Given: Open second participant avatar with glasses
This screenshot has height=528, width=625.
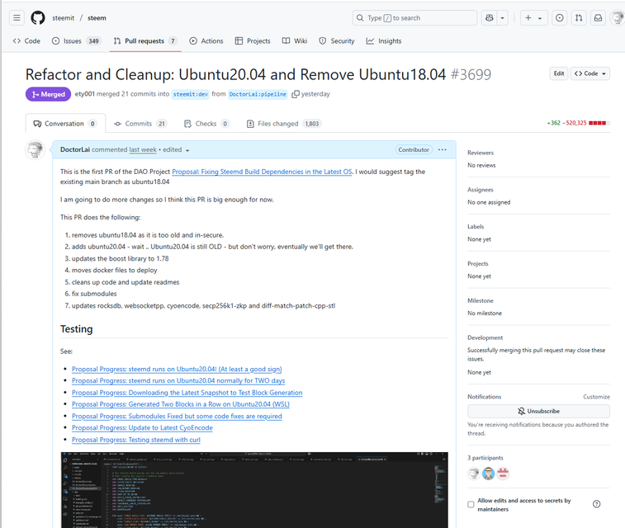Looking at the screenshot, I should (488, 474).
